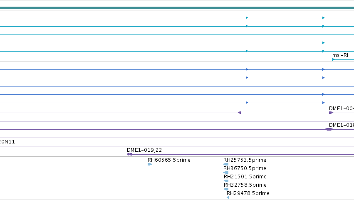Select the msi-RH transcript start arrow glyph
This screenshot has width=354, height=200.
(334, 59)
